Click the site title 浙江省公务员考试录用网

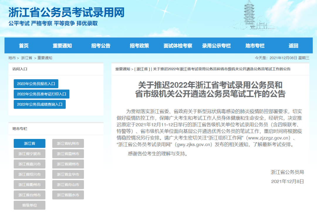pyautogui.click(x=66, y=12)
